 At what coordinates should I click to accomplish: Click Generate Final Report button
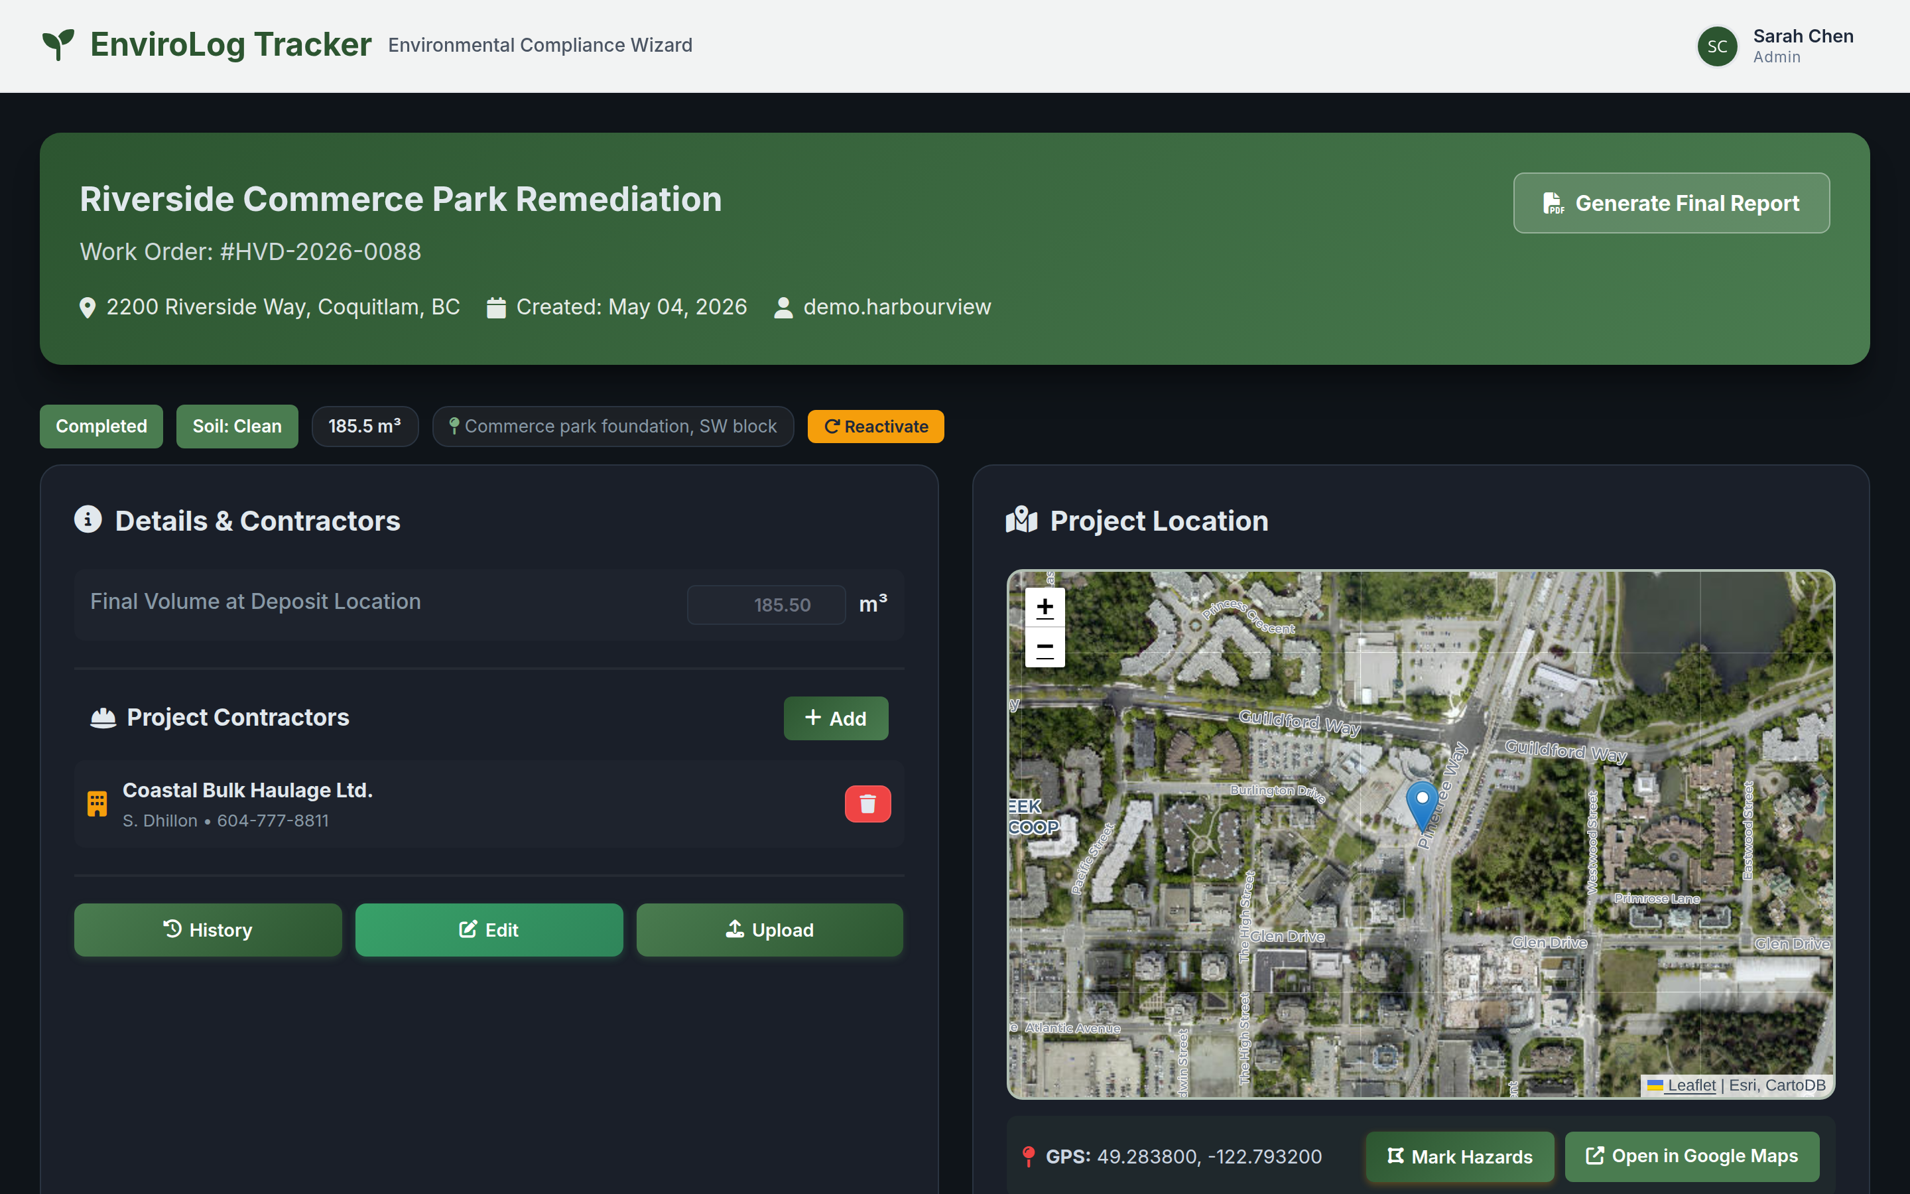(1671, 203)
